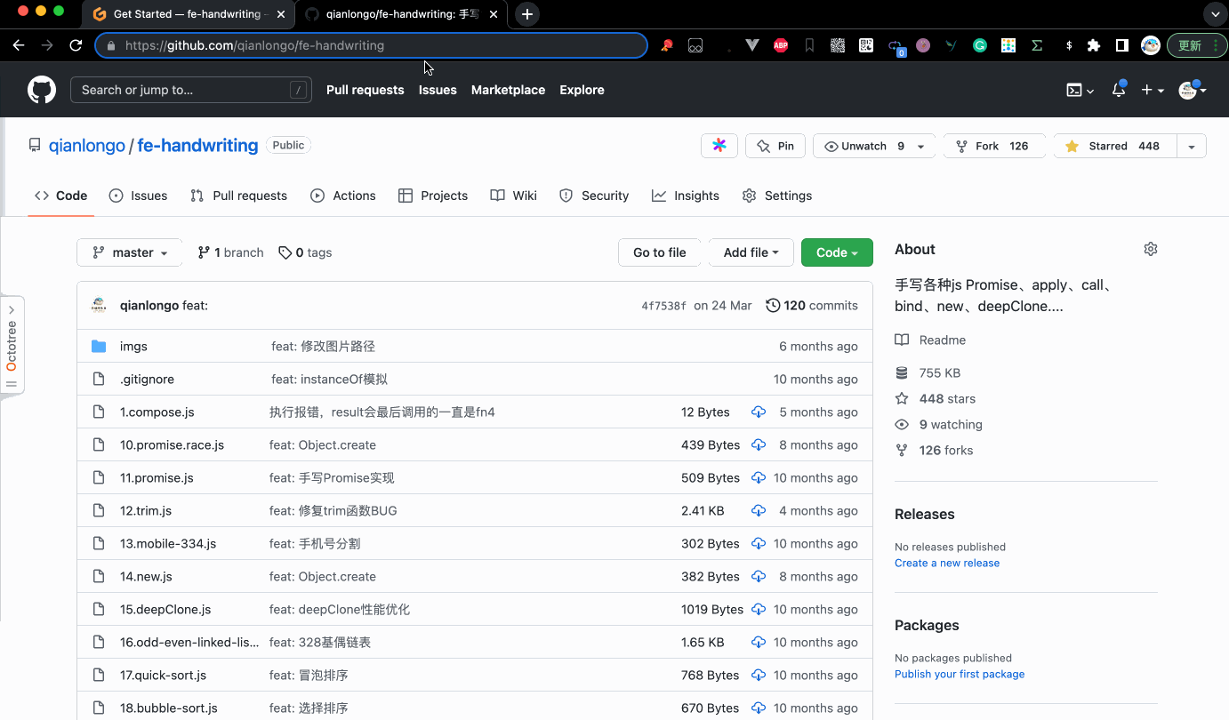Viewport: 1229px width, 720px height.
Task: Open About settings via the gear icon
Action: pyautogui.click(x=1150, y=249)
